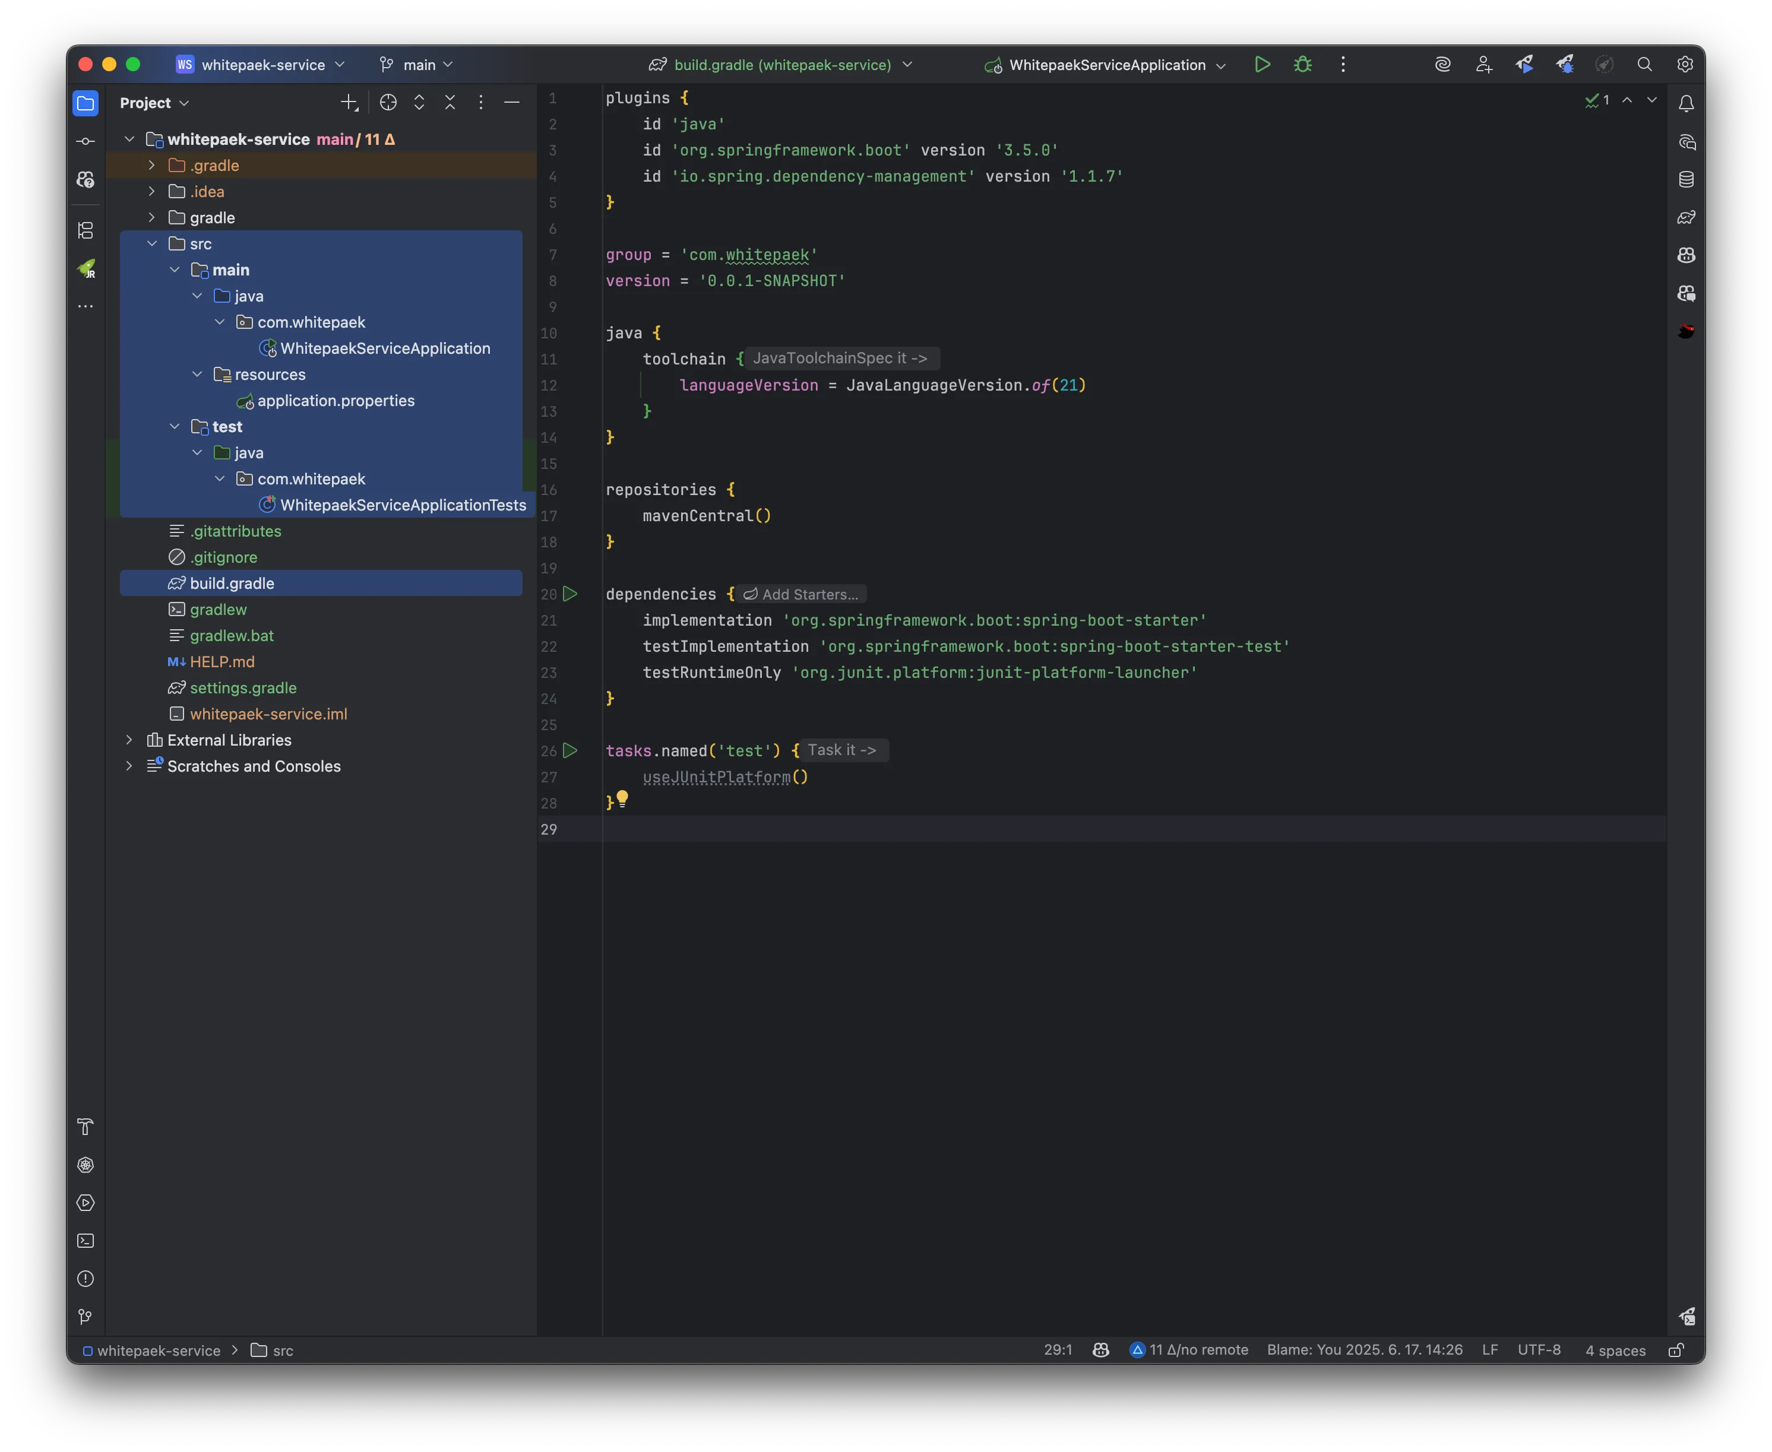Open the Services tool window
The height and width of the screenshot is (1452, 1772).
click(86, 1203)
